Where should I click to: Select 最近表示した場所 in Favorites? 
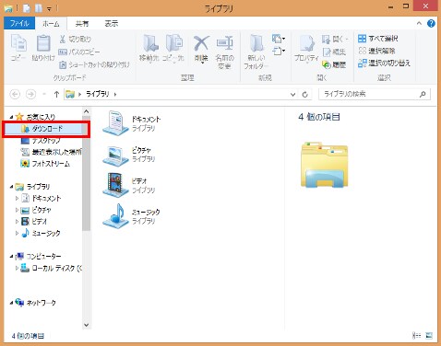coord(51,152)
